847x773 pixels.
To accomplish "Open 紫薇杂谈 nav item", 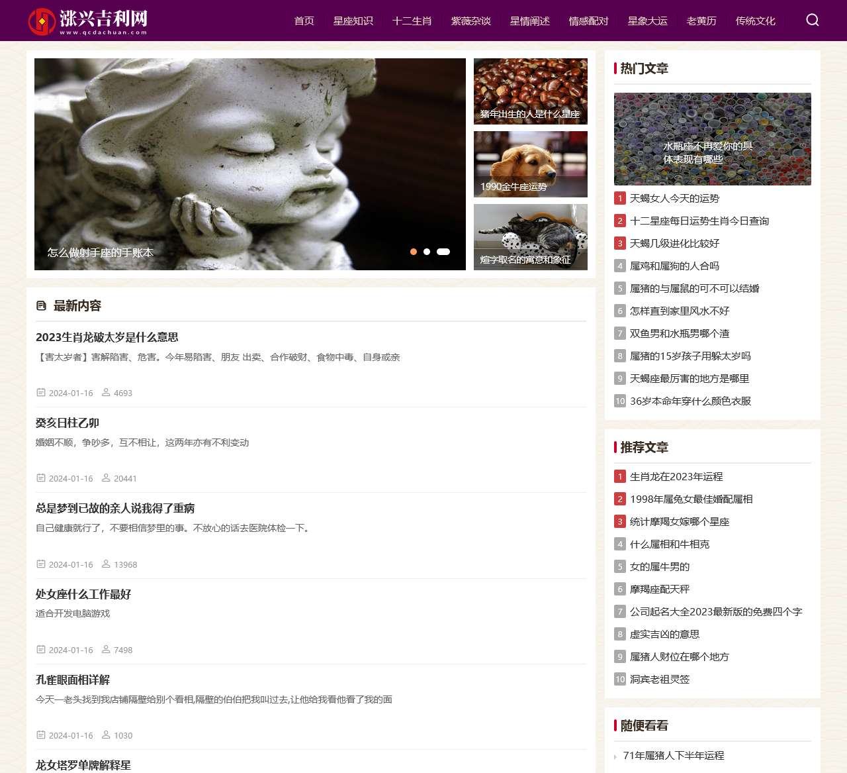I will 471,21.
